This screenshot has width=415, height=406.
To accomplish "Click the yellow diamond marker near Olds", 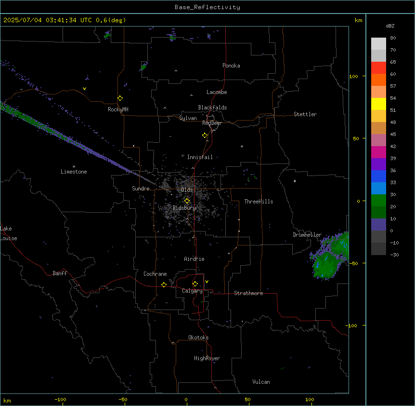I will click(187, 201).
